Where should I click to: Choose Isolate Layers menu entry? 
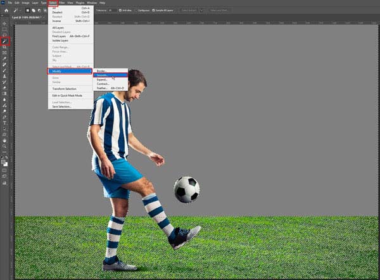[x=71, y=41]
